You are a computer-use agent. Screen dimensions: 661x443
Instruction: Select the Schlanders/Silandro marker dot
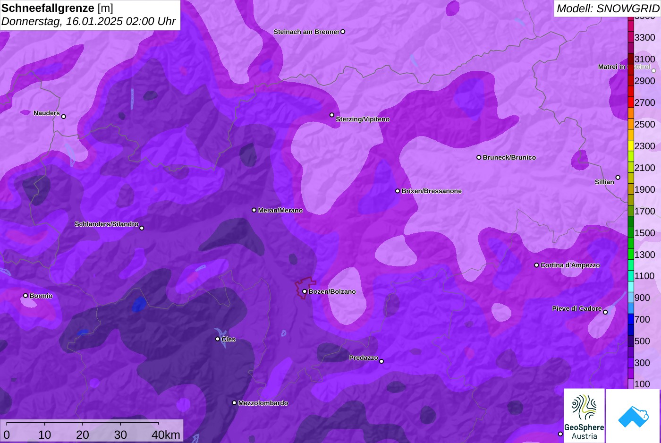[142, 228]
